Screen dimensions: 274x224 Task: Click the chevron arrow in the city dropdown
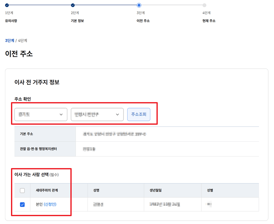click(118, 114)
